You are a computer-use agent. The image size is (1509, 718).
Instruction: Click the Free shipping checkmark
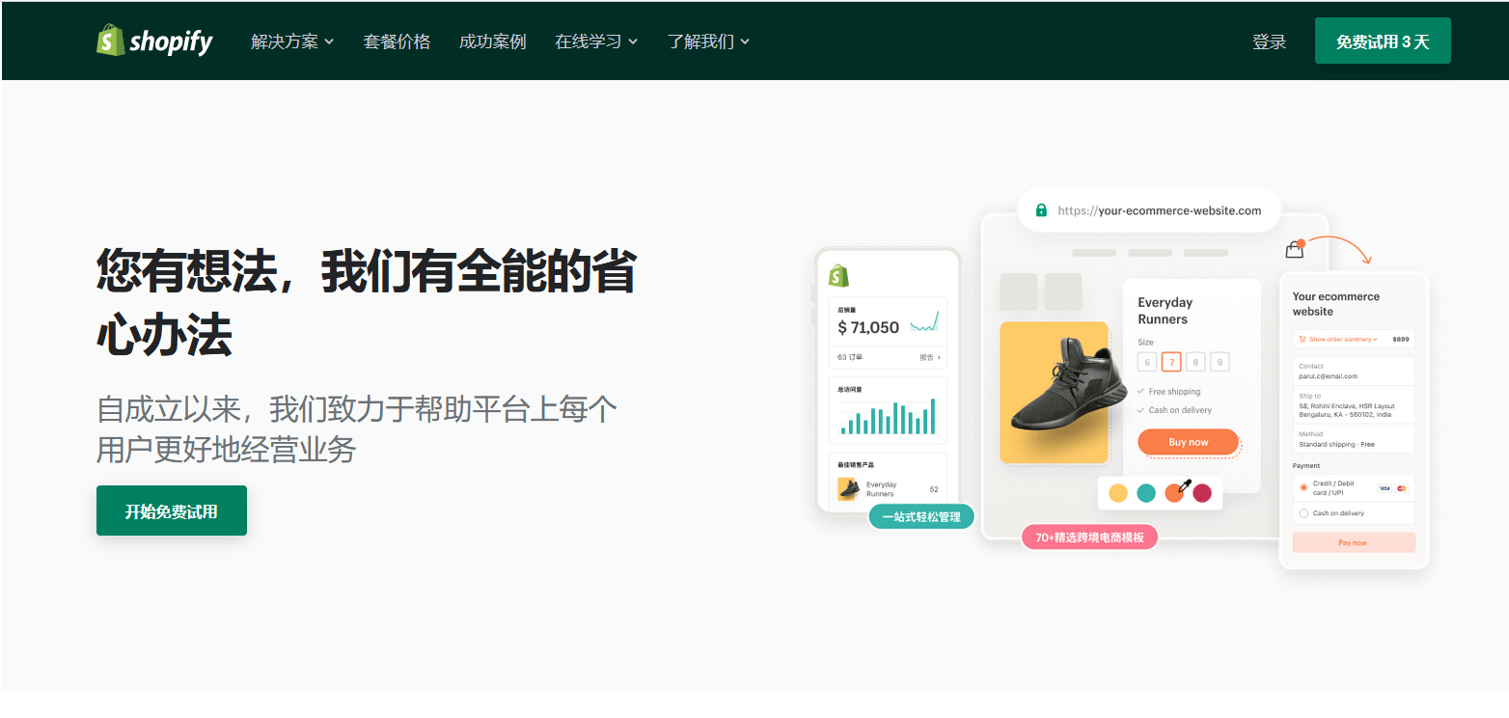pyautogui.click(x=1141, y=392)
